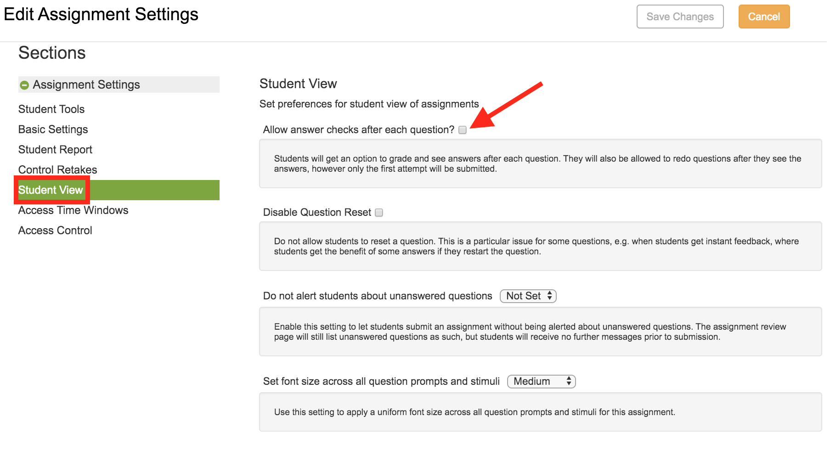
Task: Select the Student View section
Action: coord(51,190)
